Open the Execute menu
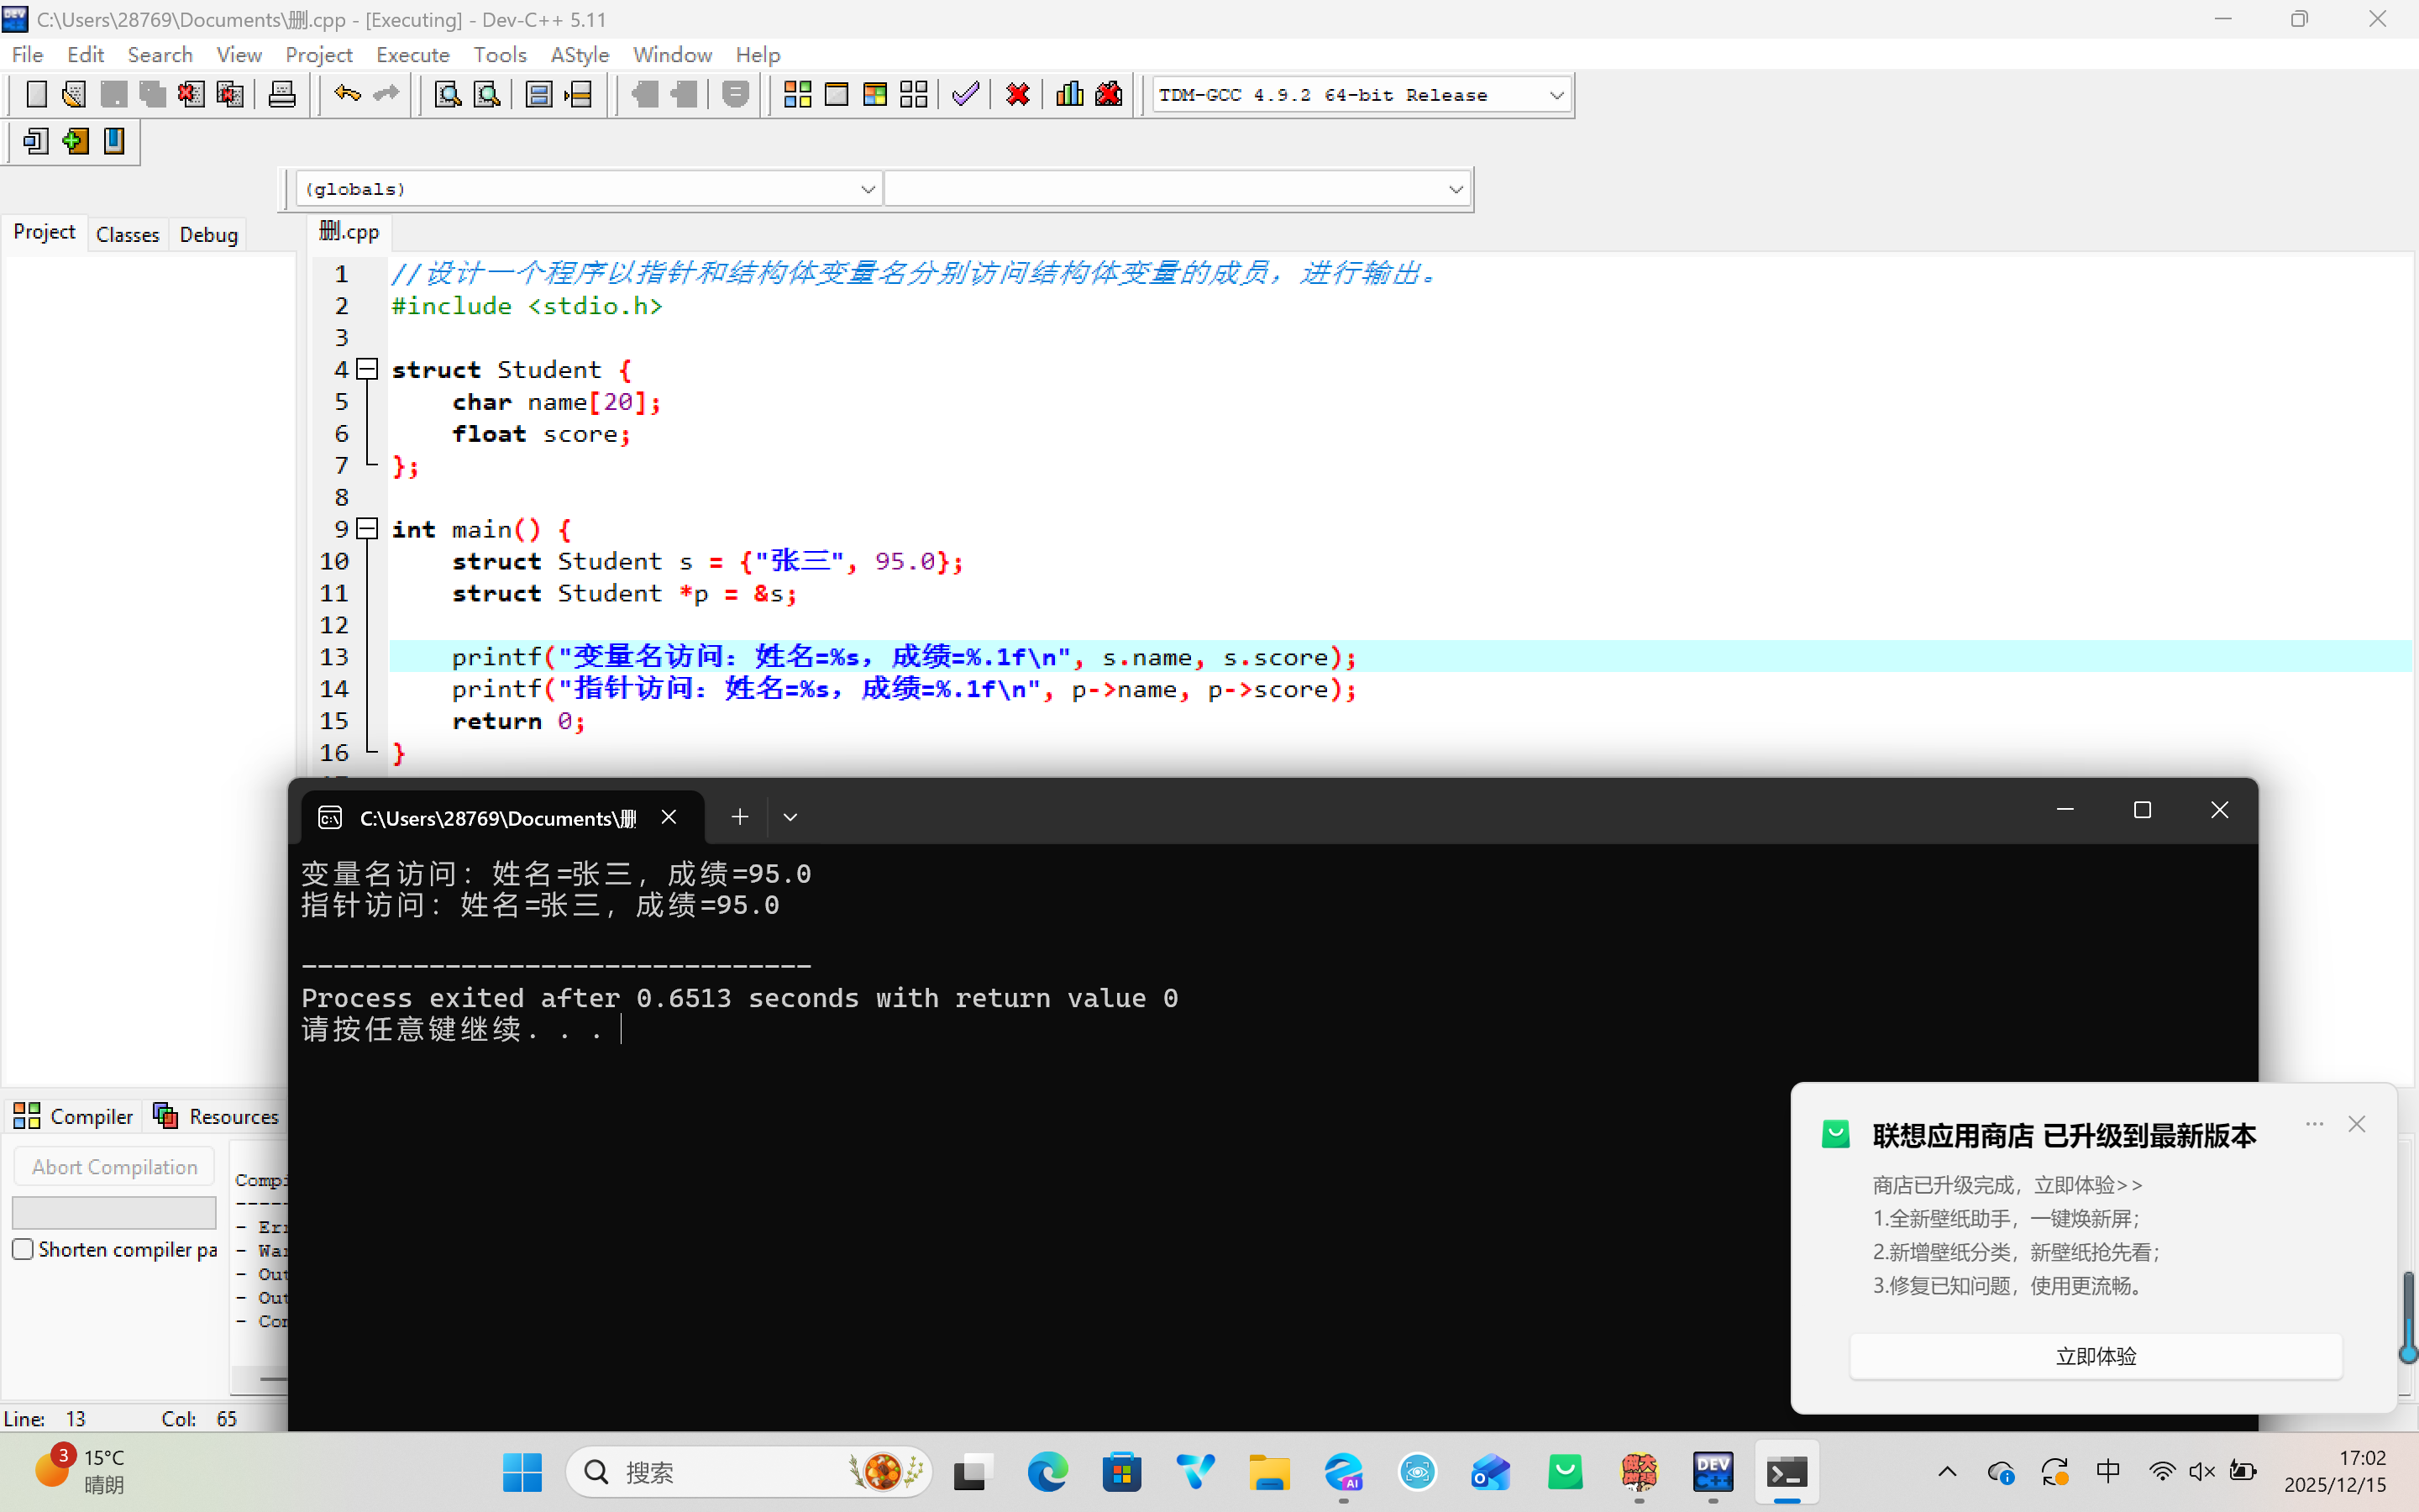 click(x=412, y=55)
